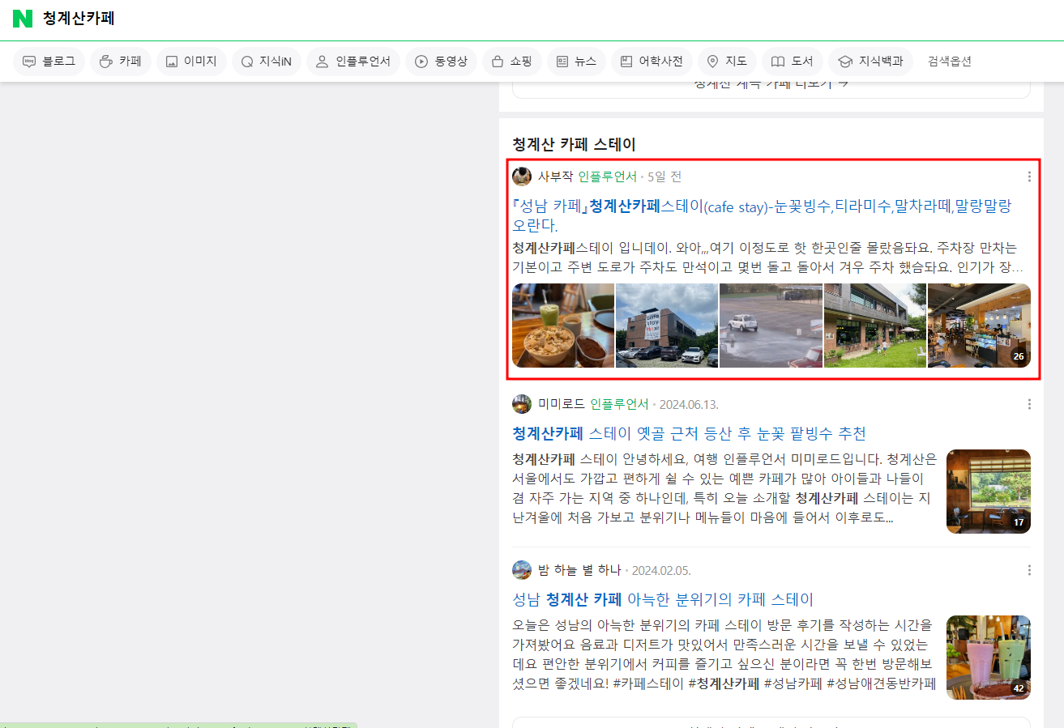Open the 블로그 search tab

[x=49, y=62]
